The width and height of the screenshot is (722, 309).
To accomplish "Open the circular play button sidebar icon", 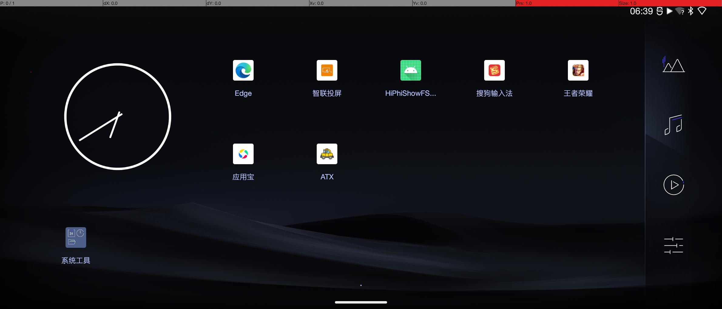I will click(x=673, y=185).
